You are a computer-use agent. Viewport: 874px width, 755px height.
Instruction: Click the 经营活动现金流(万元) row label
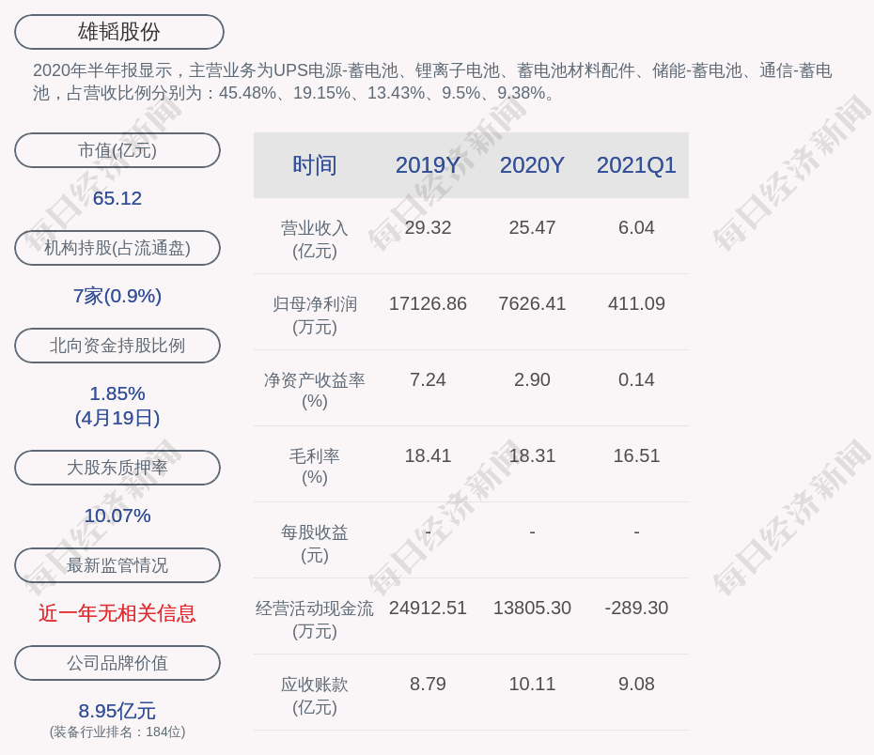(315, 620)
